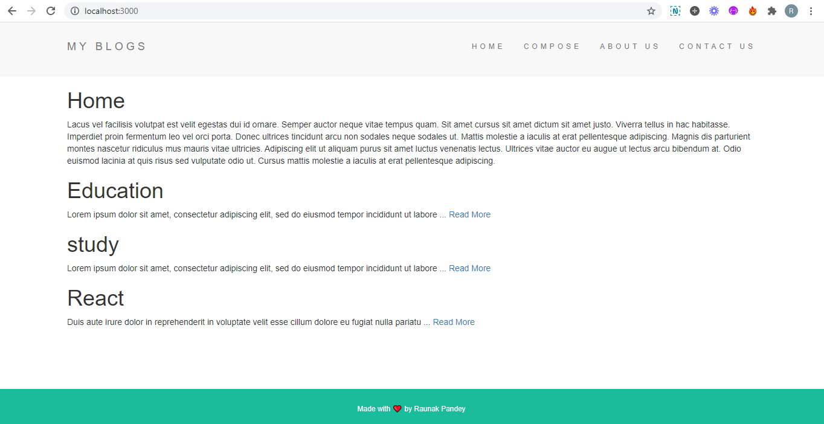The width and height of the screenshot is (824, 424).
Task: Click the React post title
Action: point(95,298)
